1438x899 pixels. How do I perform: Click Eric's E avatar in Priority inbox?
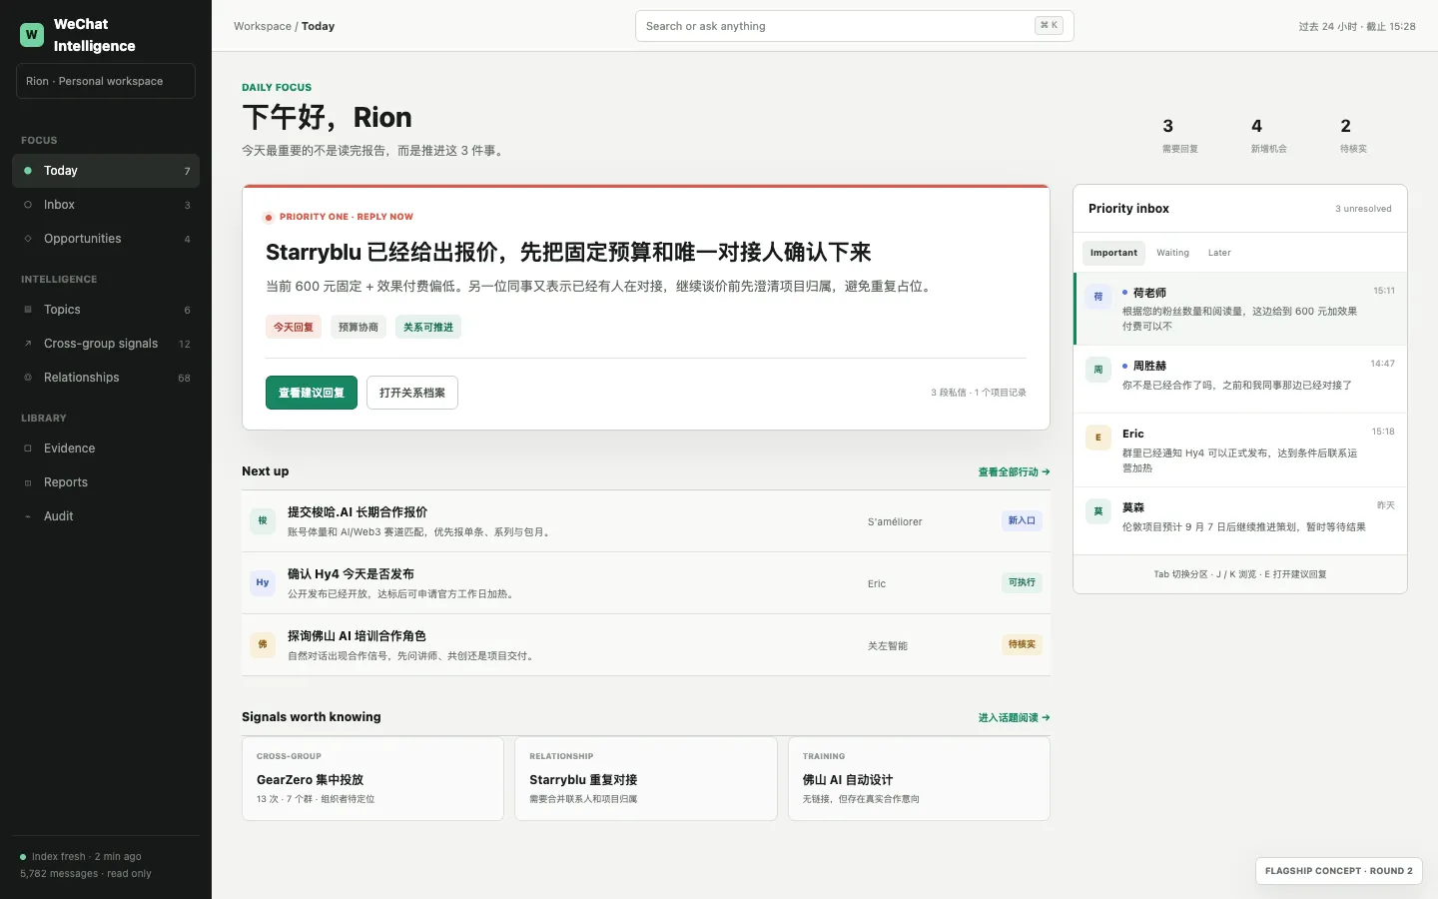(1098, 438)
